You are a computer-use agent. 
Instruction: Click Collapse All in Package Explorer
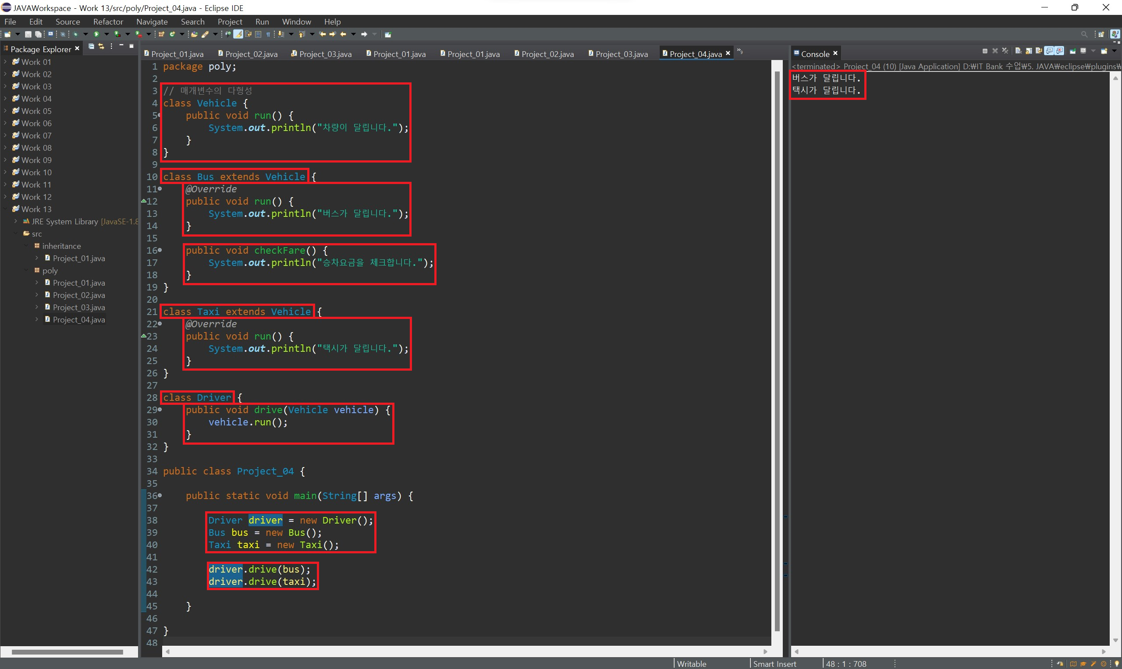(91, 46)
